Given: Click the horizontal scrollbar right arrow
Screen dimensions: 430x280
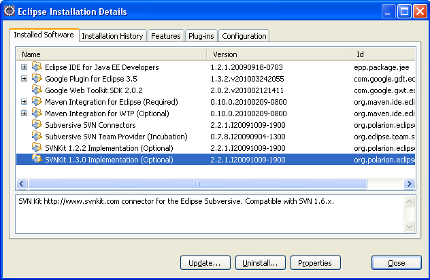Looking at the screenshot, I should [409, 183].
